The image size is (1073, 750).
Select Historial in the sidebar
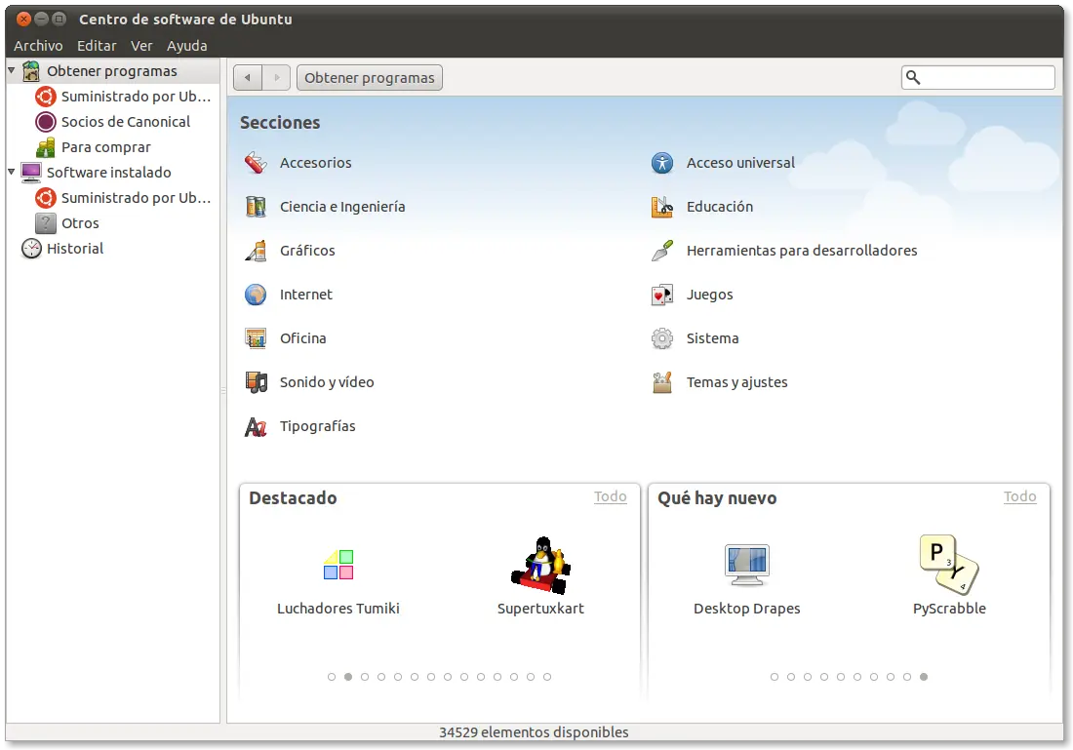point(113,249)
